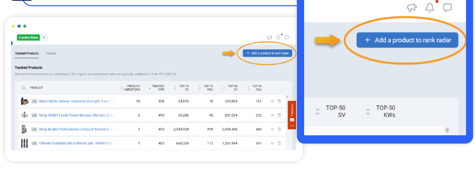Screen dimensions: 475x169
Task: Switch to the Paused tab
Action: click(x=50, y=53)
